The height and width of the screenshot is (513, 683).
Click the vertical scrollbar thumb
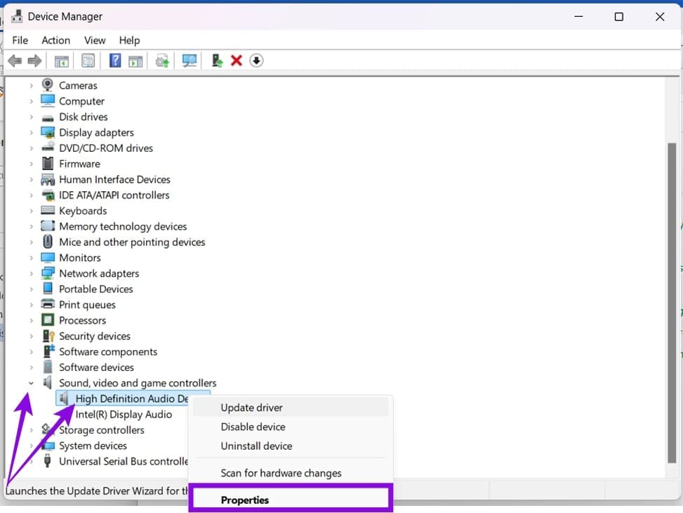(x=672, y=303)
